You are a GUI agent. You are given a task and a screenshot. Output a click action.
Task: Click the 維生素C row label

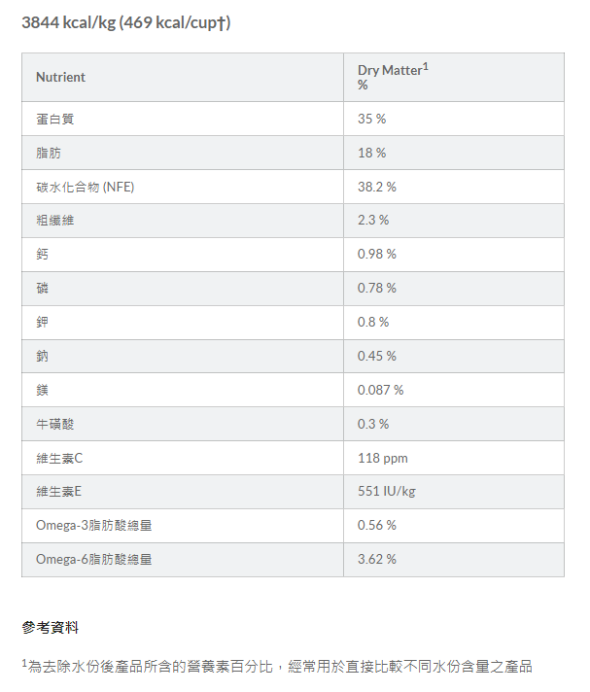(60, 458)
